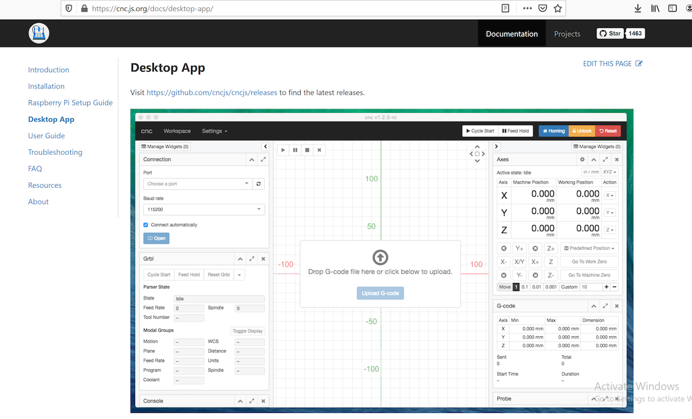692x419 pixels.
Task: Click the Custom move value input field
Action: point(591,287)
